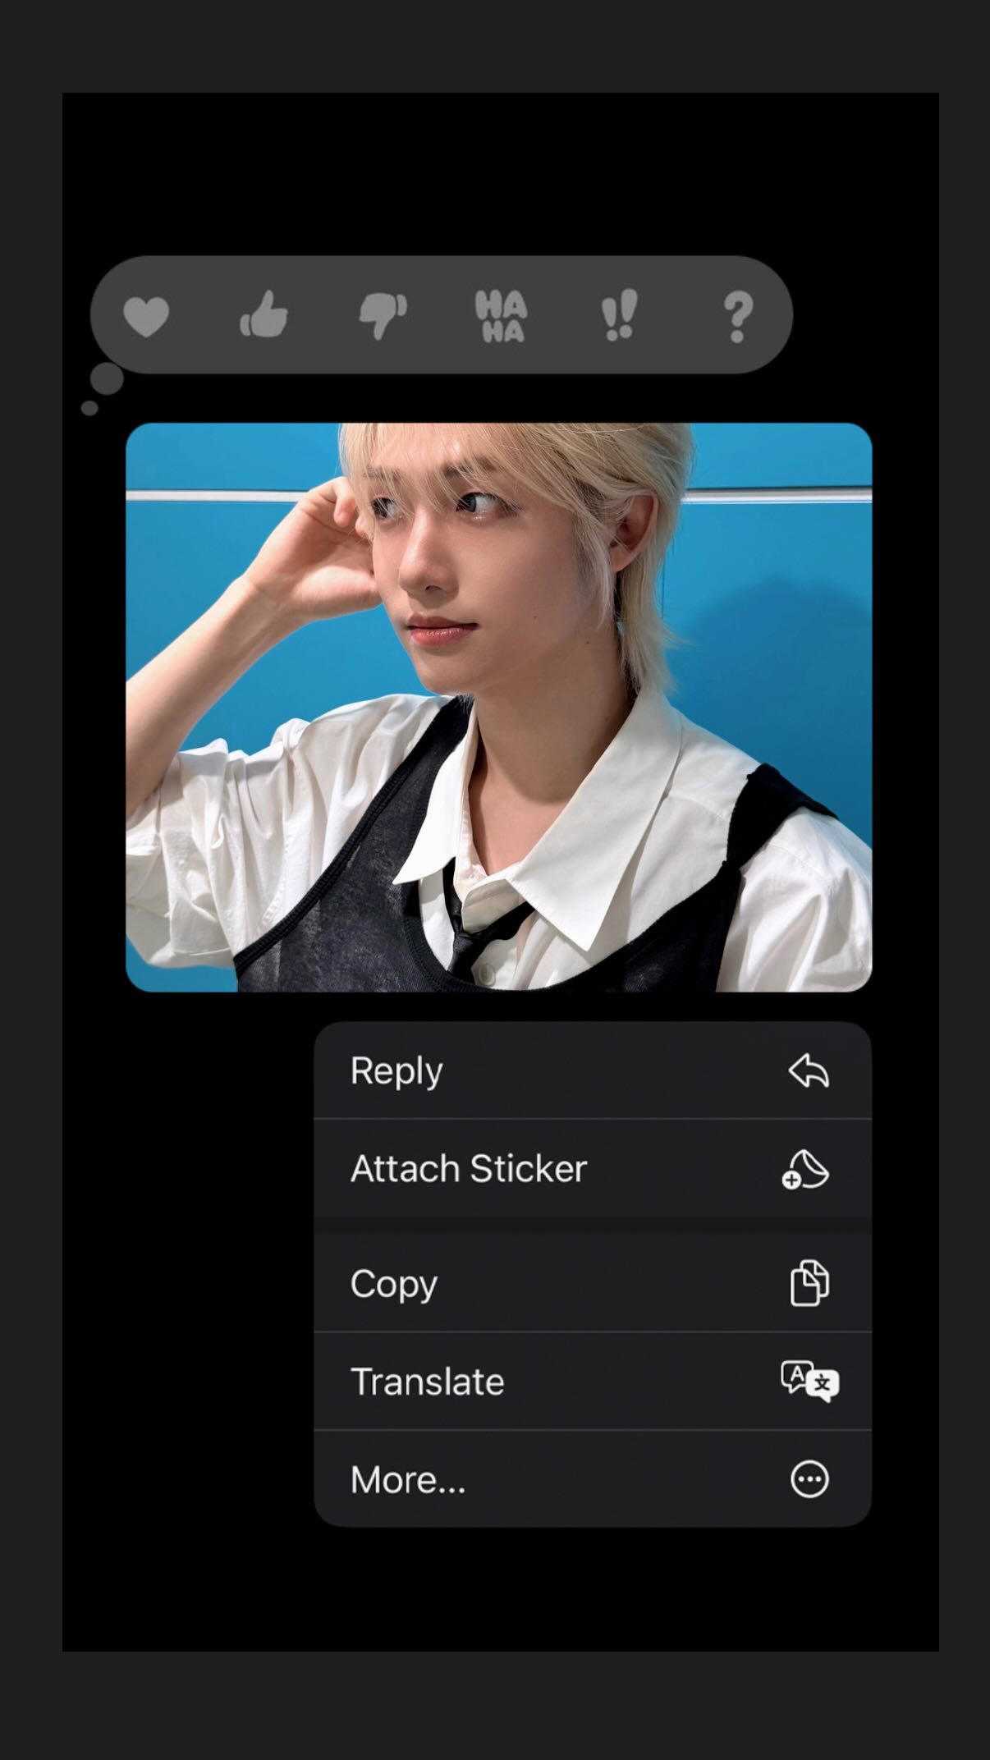Select Copy in the message menu
This screenshot has width=990, height=1760.
[x=394, y=1283]
